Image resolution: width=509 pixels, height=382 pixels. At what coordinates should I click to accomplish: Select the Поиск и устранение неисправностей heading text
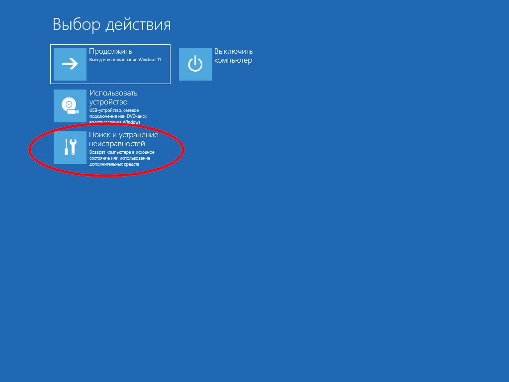point(123,140)
